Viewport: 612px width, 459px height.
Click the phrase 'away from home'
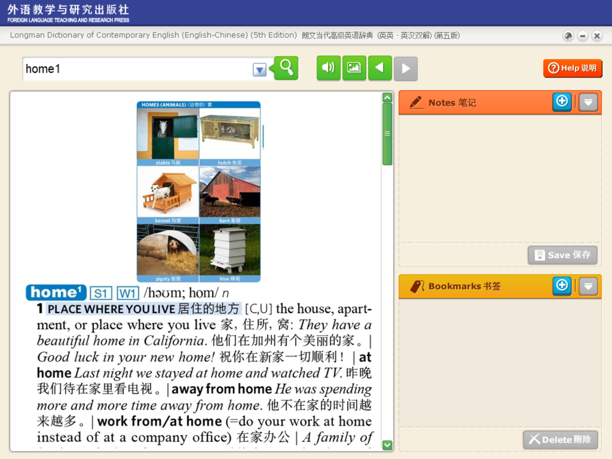tap(222, 389)
